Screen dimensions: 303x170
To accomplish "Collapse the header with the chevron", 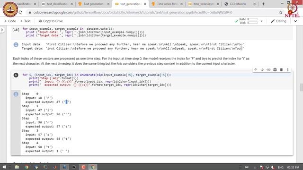I will (295, 21).
